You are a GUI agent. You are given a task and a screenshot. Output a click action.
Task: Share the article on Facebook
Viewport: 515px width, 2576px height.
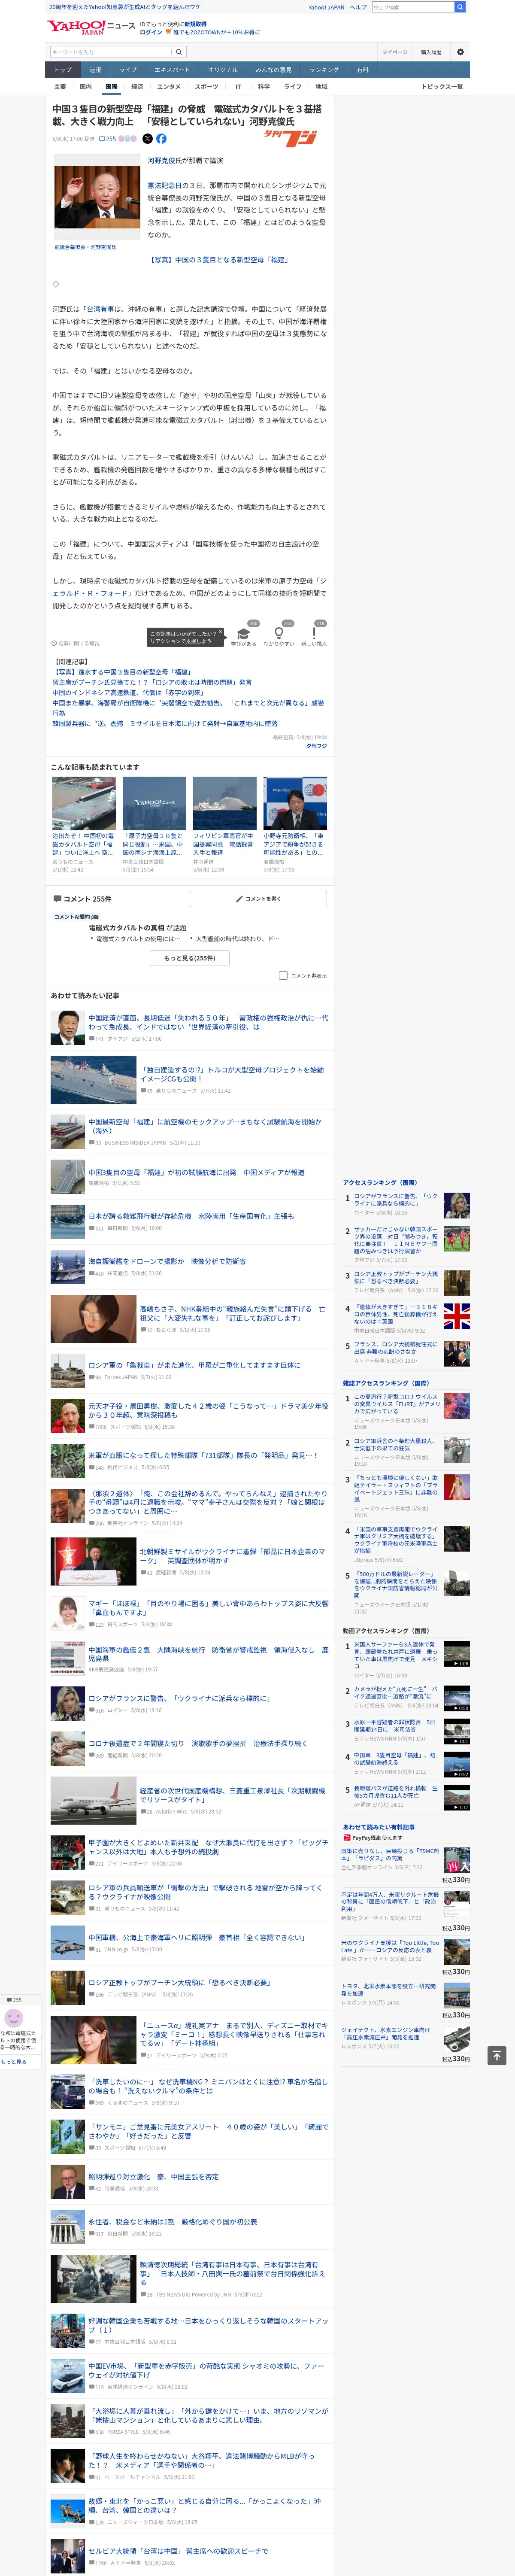click(x=162, y=139)
